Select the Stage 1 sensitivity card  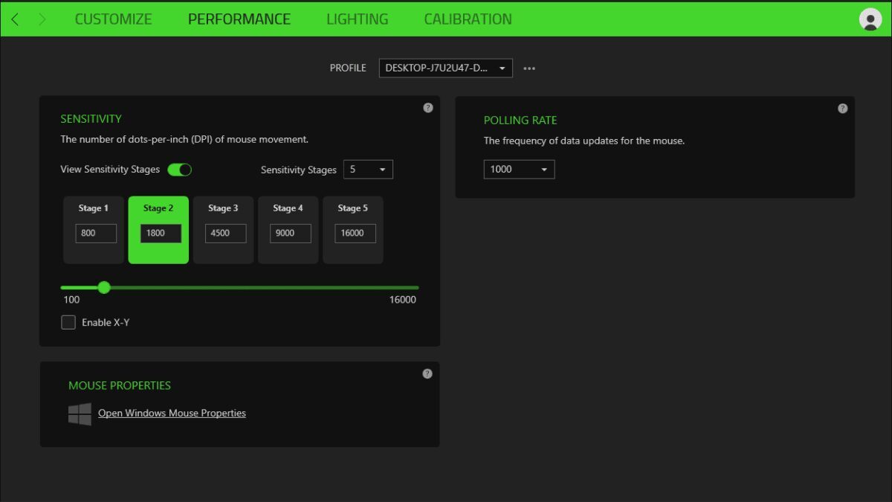tap(94, 230)
